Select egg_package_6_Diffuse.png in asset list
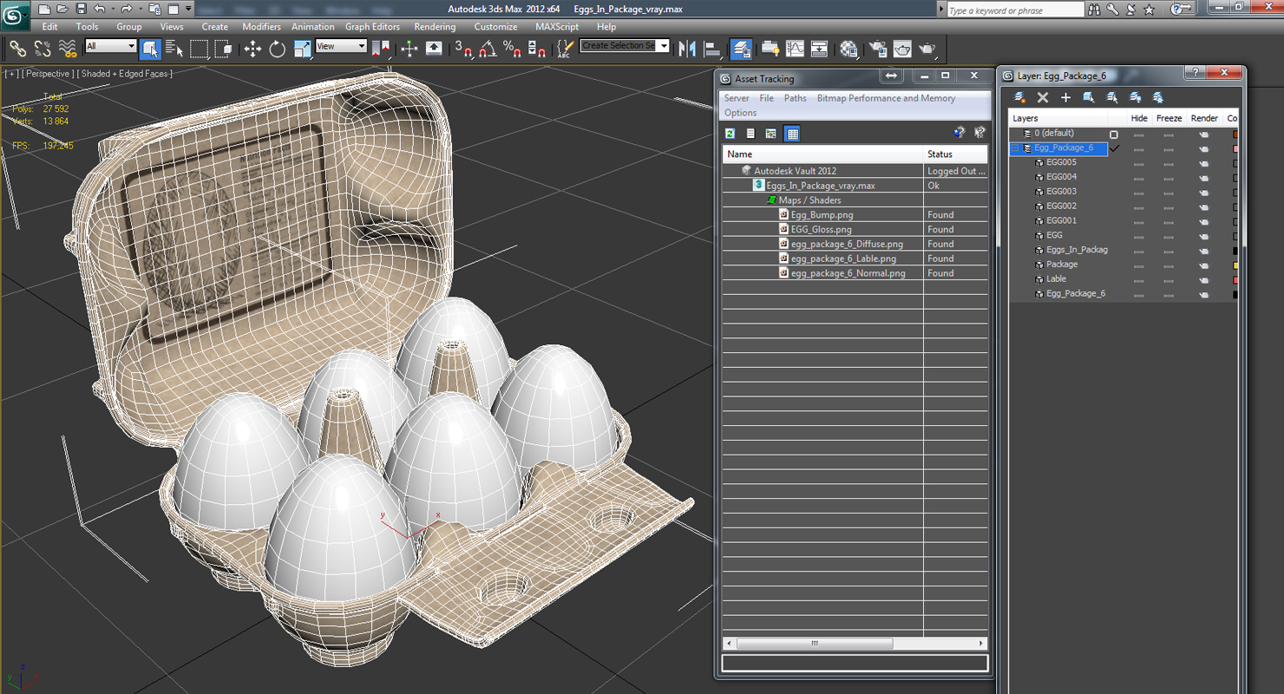 [846, 244]
